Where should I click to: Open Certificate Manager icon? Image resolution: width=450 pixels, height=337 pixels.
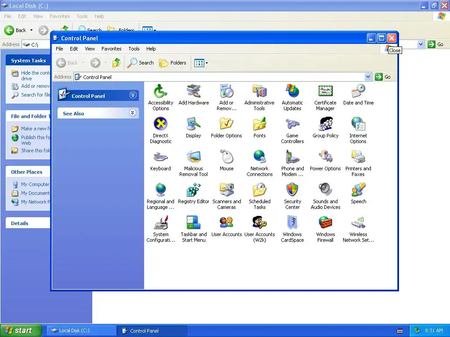[325, 91]
